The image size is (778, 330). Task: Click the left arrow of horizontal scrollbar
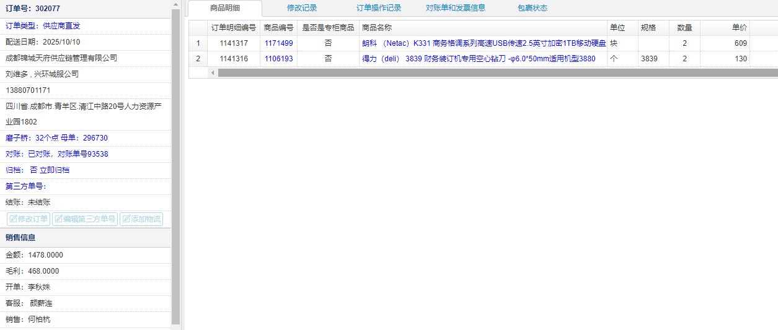point(213,72)
